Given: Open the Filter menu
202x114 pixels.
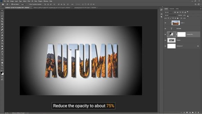Looking at the screenshot, I should (x=29, y=1).
